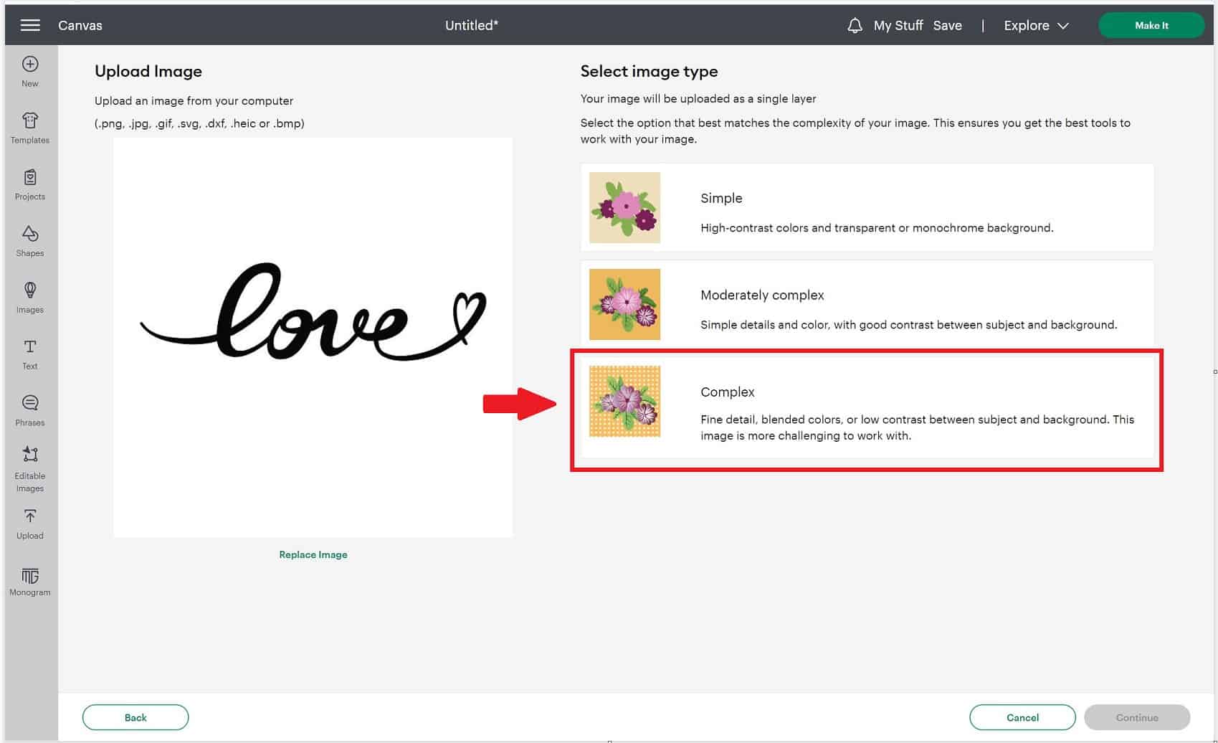
Task: Select the Monogram tool
Action: [x=29, y=581]
